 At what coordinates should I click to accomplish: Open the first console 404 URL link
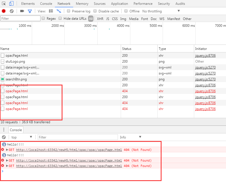[69, 150]
